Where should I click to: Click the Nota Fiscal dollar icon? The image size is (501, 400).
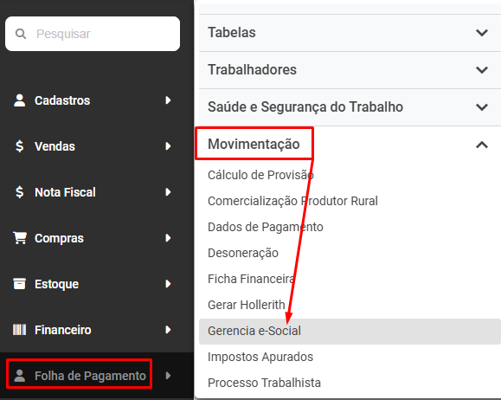tap(20, 192)
